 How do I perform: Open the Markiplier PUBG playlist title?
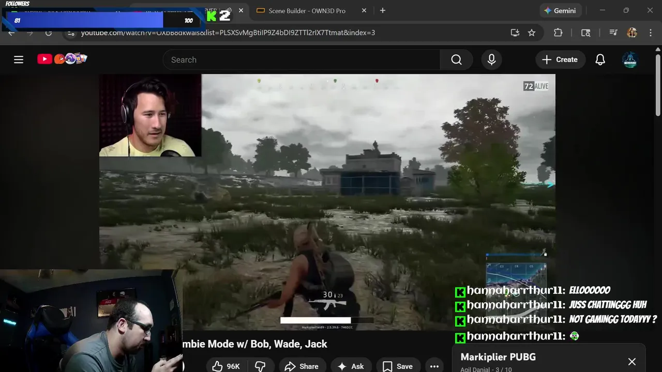click(498, 357)
